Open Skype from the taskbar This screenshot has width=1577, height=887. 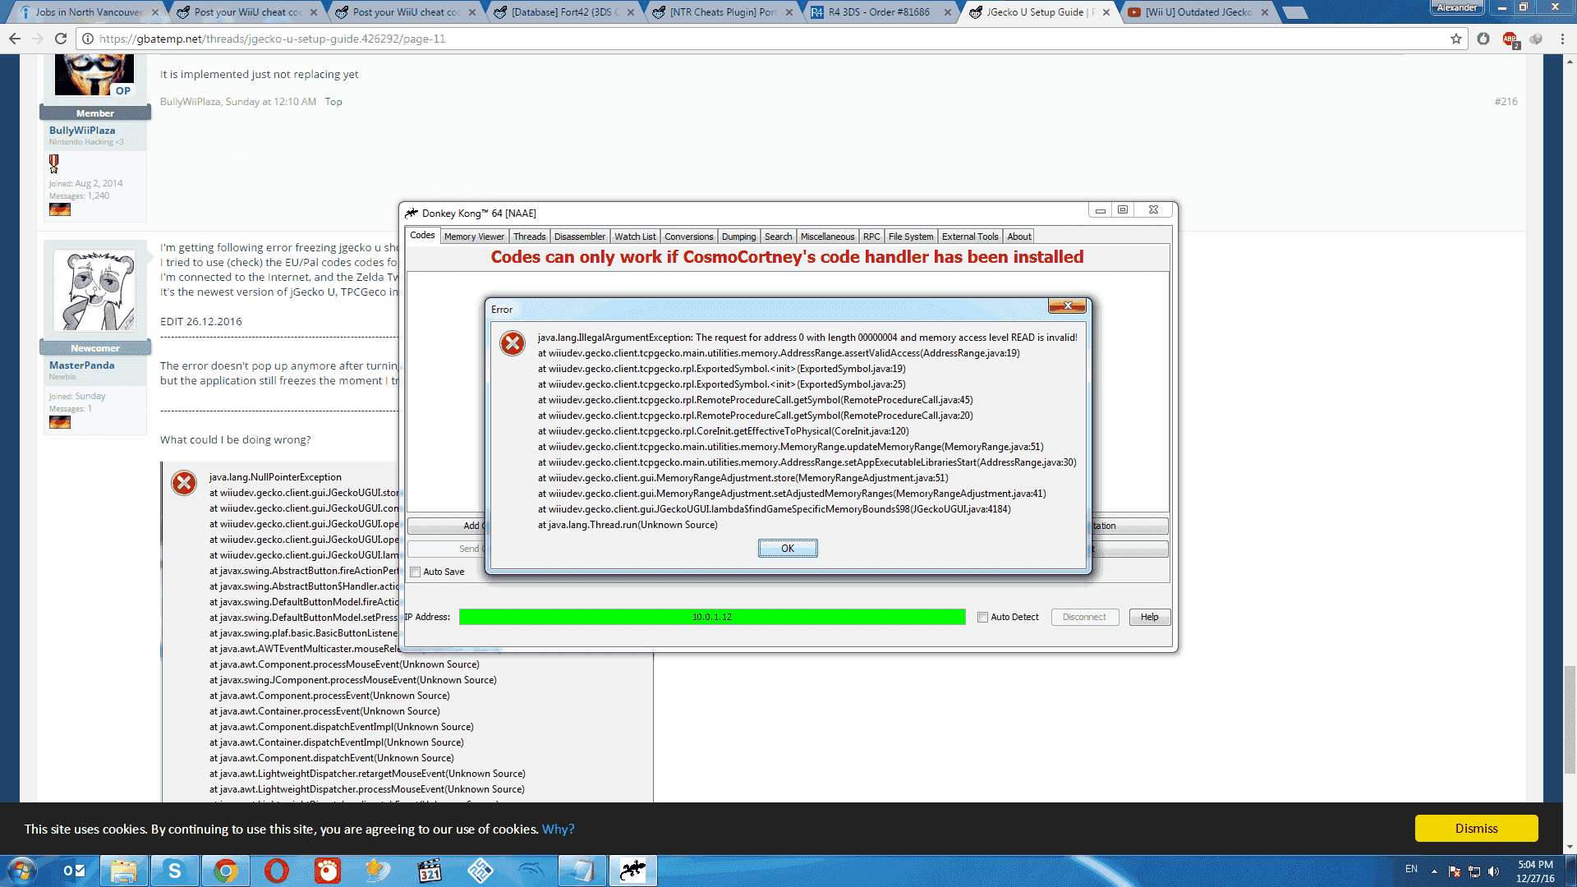(x=174, y=871)
